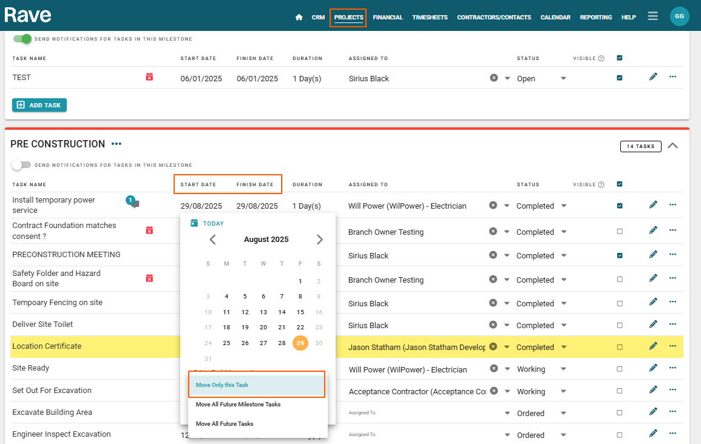
Task: Click the Add Task button
Action: [x=39, y=105]
